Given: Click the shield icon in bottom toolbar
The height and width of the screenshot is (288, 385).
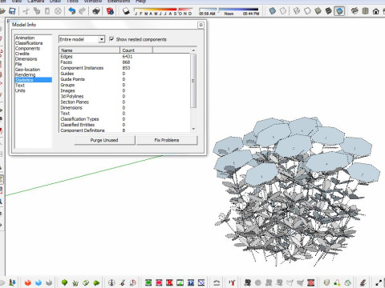Looking at the screenshot, I should (326, 282).
